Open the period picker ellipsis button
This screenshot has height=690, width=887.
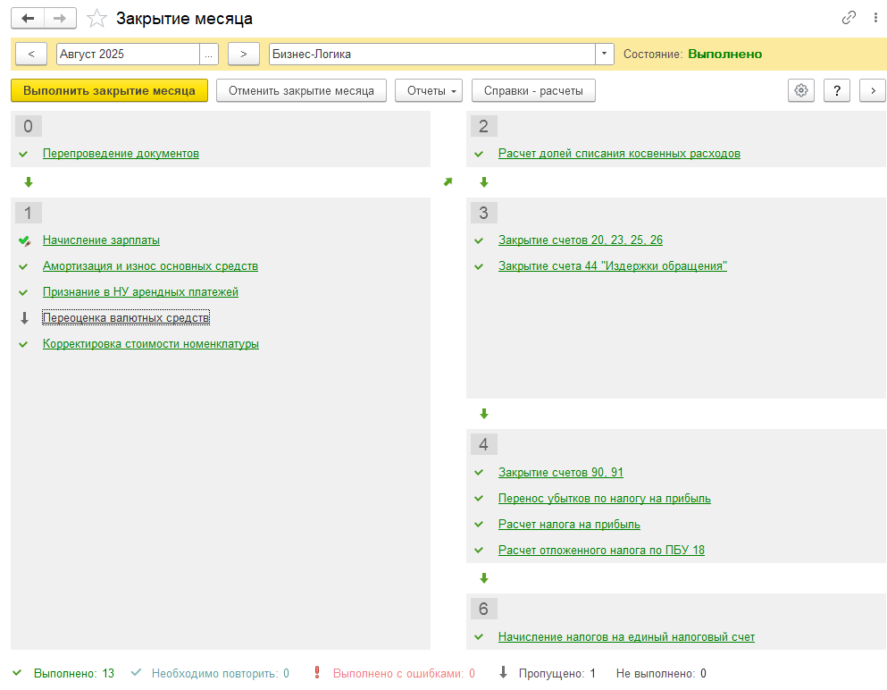click(x=209, y=55)
